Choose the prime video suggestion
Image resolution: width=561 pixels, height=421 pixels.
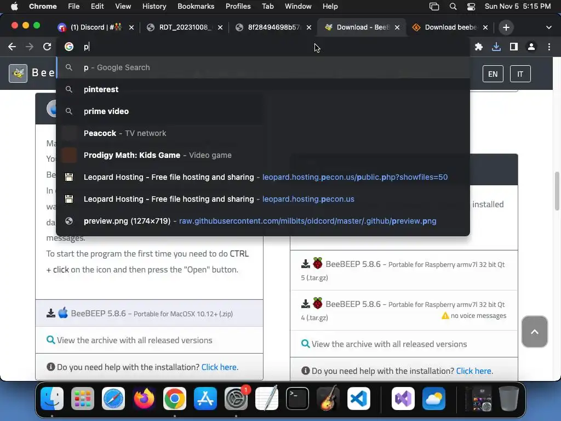[x=263, y=111]
